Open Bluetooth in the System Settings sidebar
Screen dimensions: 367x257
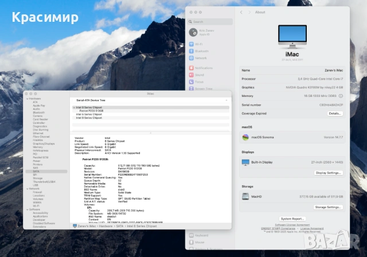pos(199,51)
